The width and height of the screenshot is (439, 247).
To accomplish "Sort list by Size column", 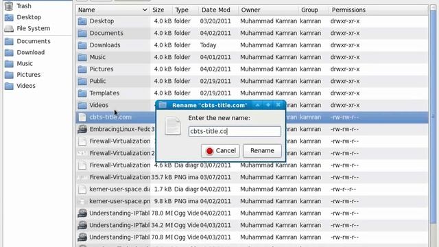I will tap(161, 10).
